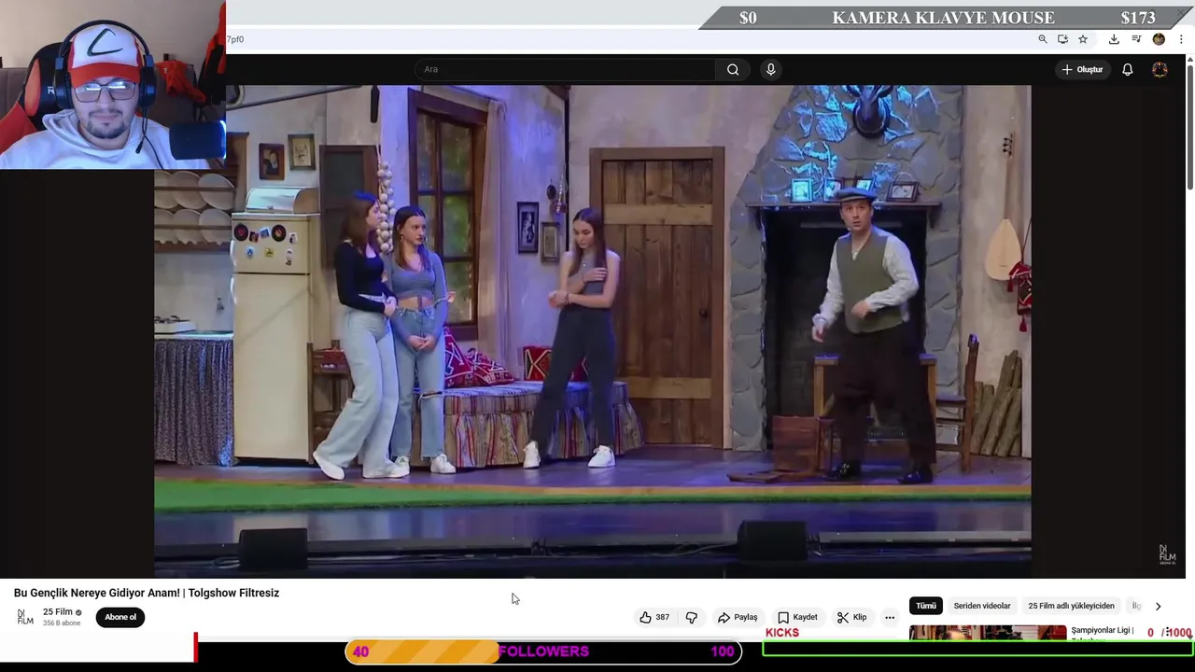Subscribe with Abone ol button
1195x672 pixels.
coord(120,617)
